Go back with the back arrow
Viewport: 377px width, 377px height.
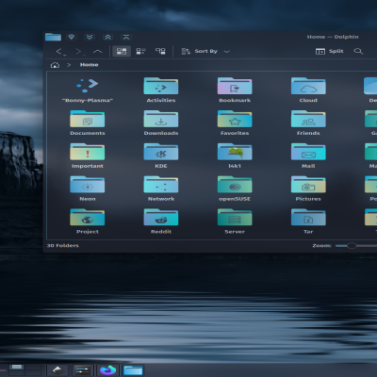60,51
